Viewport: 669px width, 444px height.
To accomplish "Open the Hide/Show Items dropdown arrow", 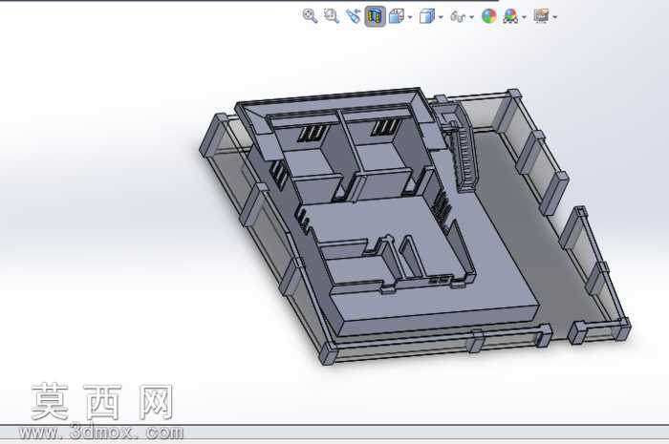I will tap(471, 17).
